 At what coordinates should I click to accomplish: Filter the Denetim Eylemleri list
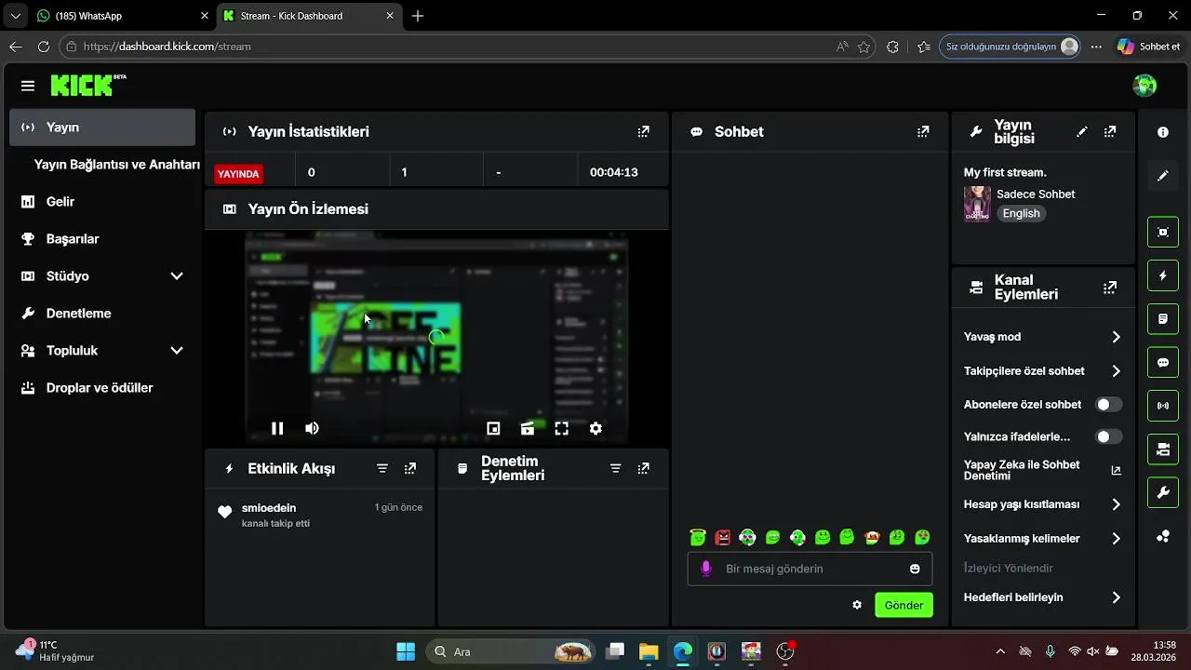(x=615, y=469)
